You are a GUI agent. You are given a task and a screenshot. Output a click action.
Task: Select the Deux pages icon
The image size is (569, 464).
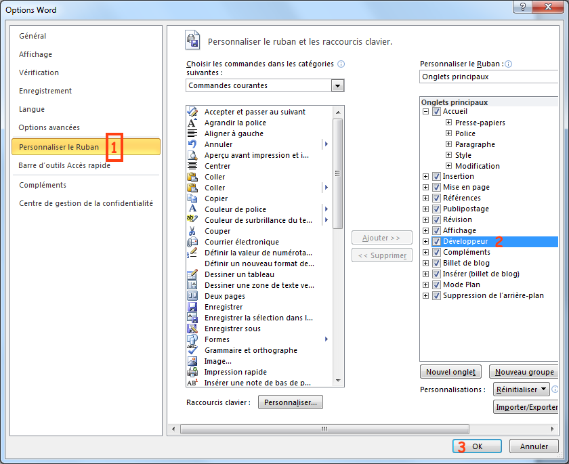point(192,295)
